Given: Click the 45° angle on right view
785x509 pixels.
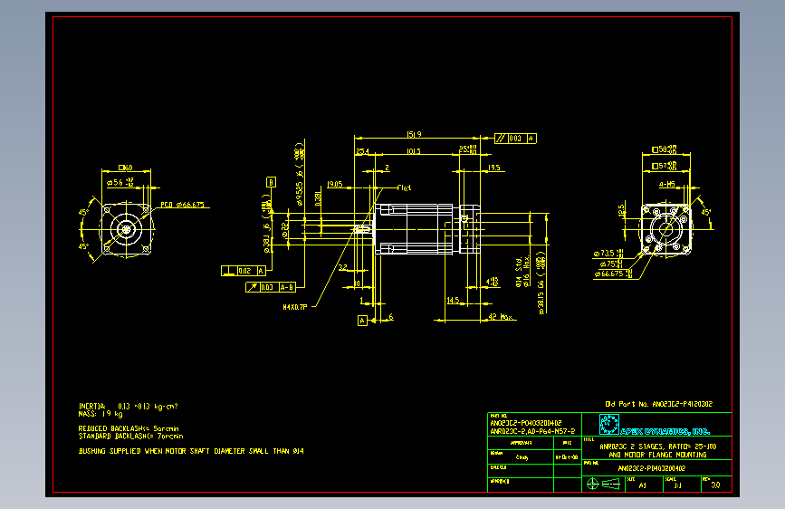Looking at the screenshot, I should point(706,212).
